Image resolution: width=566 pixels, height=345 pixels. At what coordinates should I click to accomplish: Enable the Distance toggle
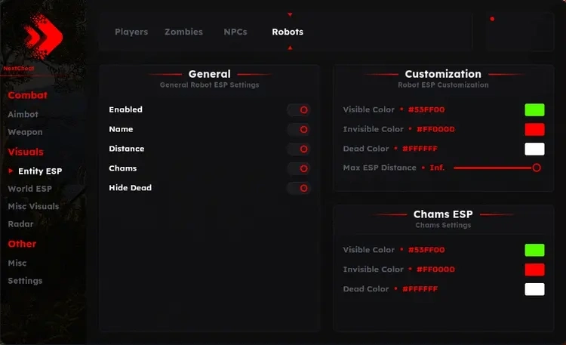point(299,149)
